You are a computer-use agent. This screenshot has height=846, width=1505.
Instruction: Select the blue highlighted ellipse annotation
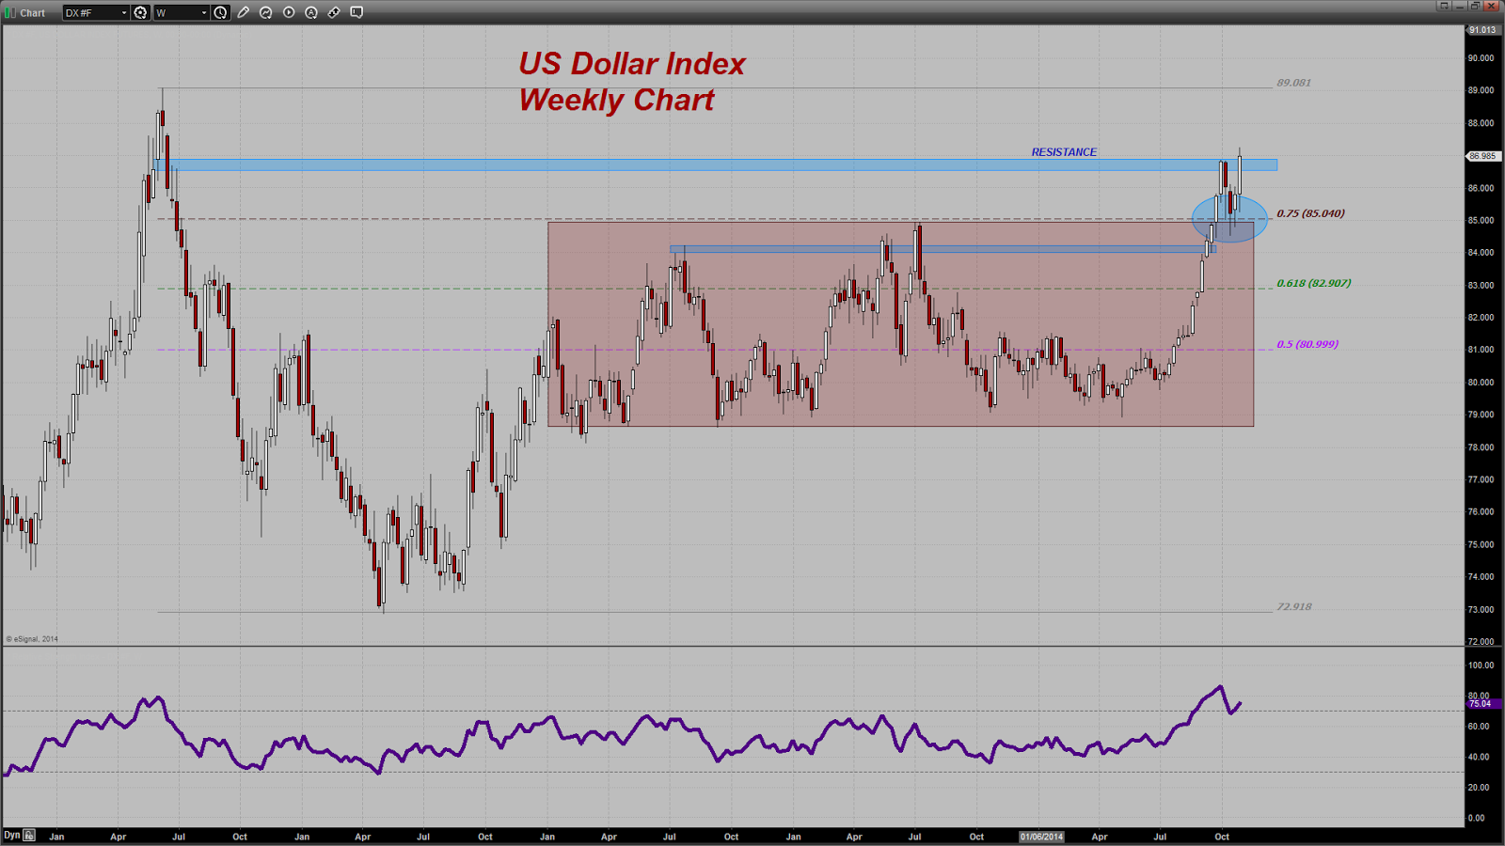click(1229, 219)
